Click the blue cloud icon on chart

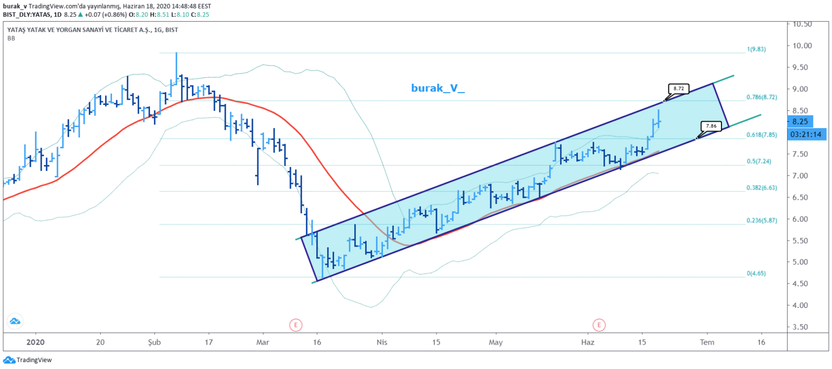15,321
